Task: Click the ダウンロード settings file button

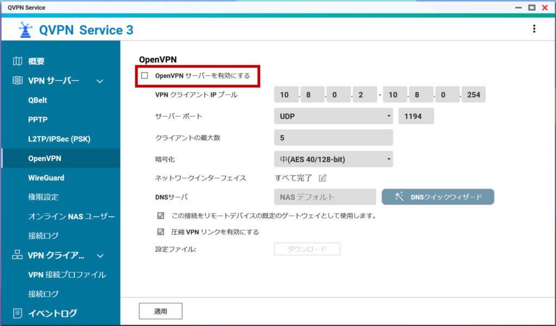Action: click(307, 249)
